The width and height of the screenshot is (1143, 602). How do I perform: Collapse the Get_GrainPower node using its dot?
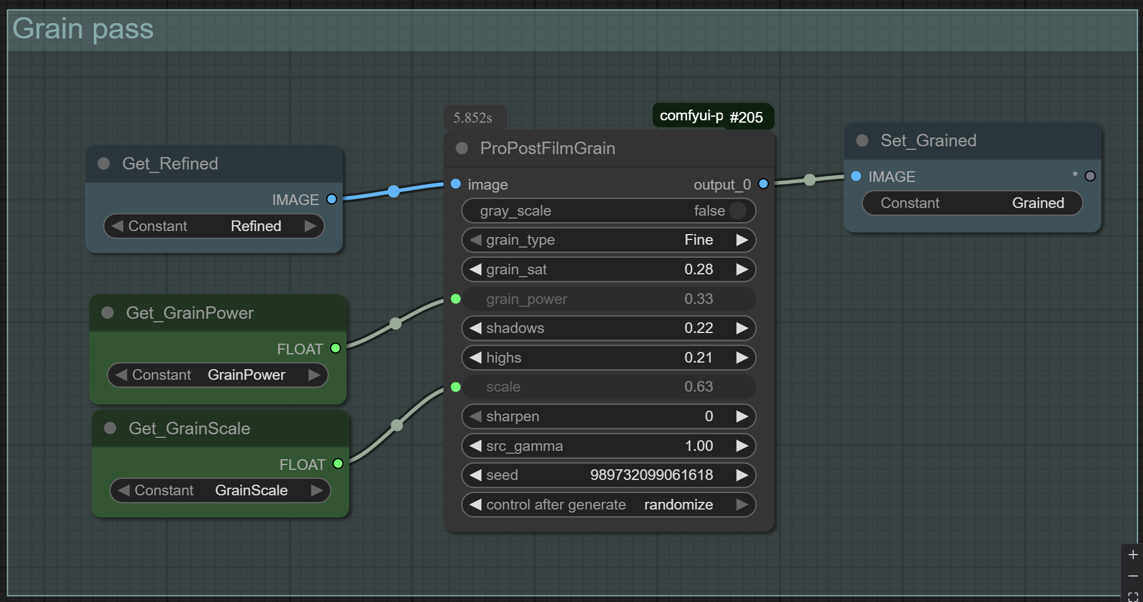(x=107, y=312)
